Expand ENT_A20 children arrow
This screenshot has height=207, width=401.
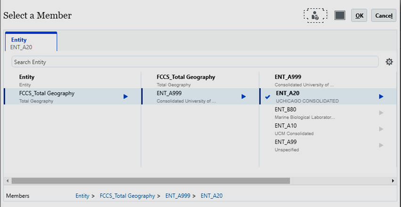tap(381, 96)
